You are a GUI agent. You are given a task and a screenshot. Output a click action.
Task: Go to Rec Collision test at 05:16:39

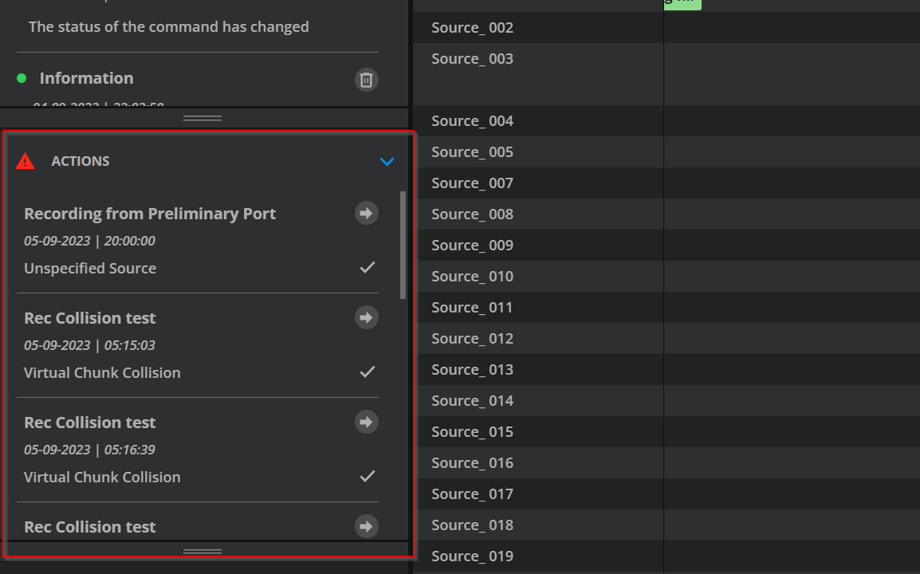[x=366, y=422]
